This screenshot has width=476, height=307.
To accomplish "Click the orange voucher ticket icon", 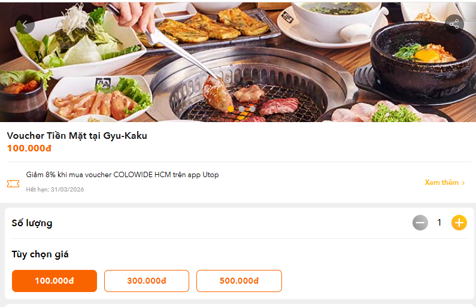I will pos(13,183).
